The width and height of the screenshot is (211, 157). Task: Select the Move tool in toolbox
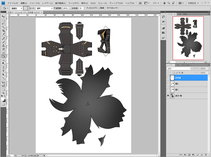(4, 17)
